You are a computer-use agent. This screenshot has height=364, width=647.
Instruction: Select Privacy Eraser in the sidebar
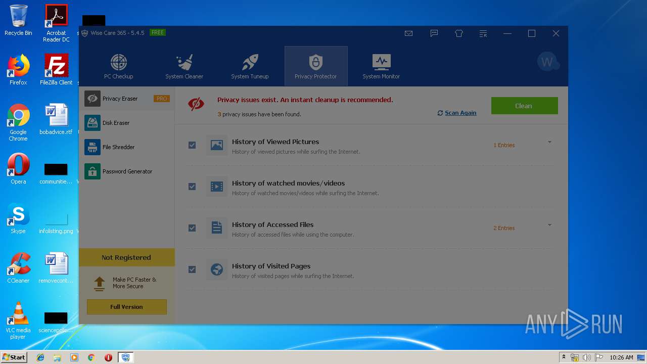[x=126, y=99]
